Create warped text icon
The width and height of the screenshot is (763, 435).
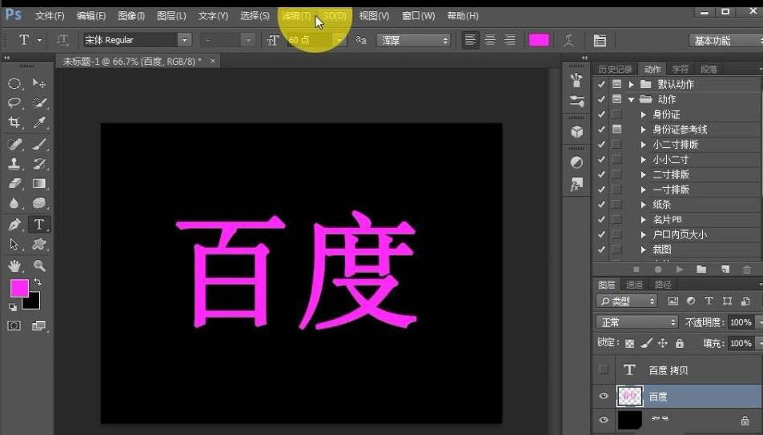(568, 40)
